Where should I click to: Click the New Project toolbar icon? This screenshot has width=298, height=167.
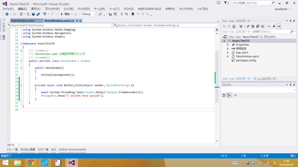point(21,14)
